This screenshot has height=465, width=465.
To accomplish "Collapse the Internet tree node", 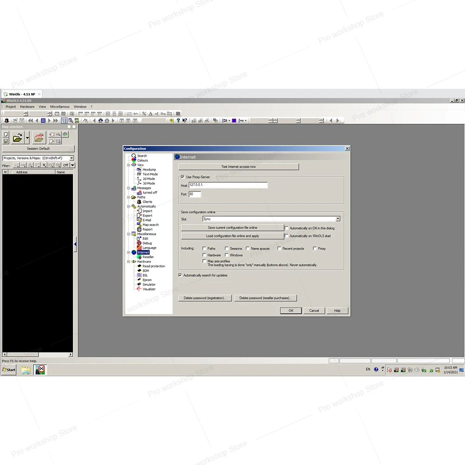I will [x=129, y=252].
